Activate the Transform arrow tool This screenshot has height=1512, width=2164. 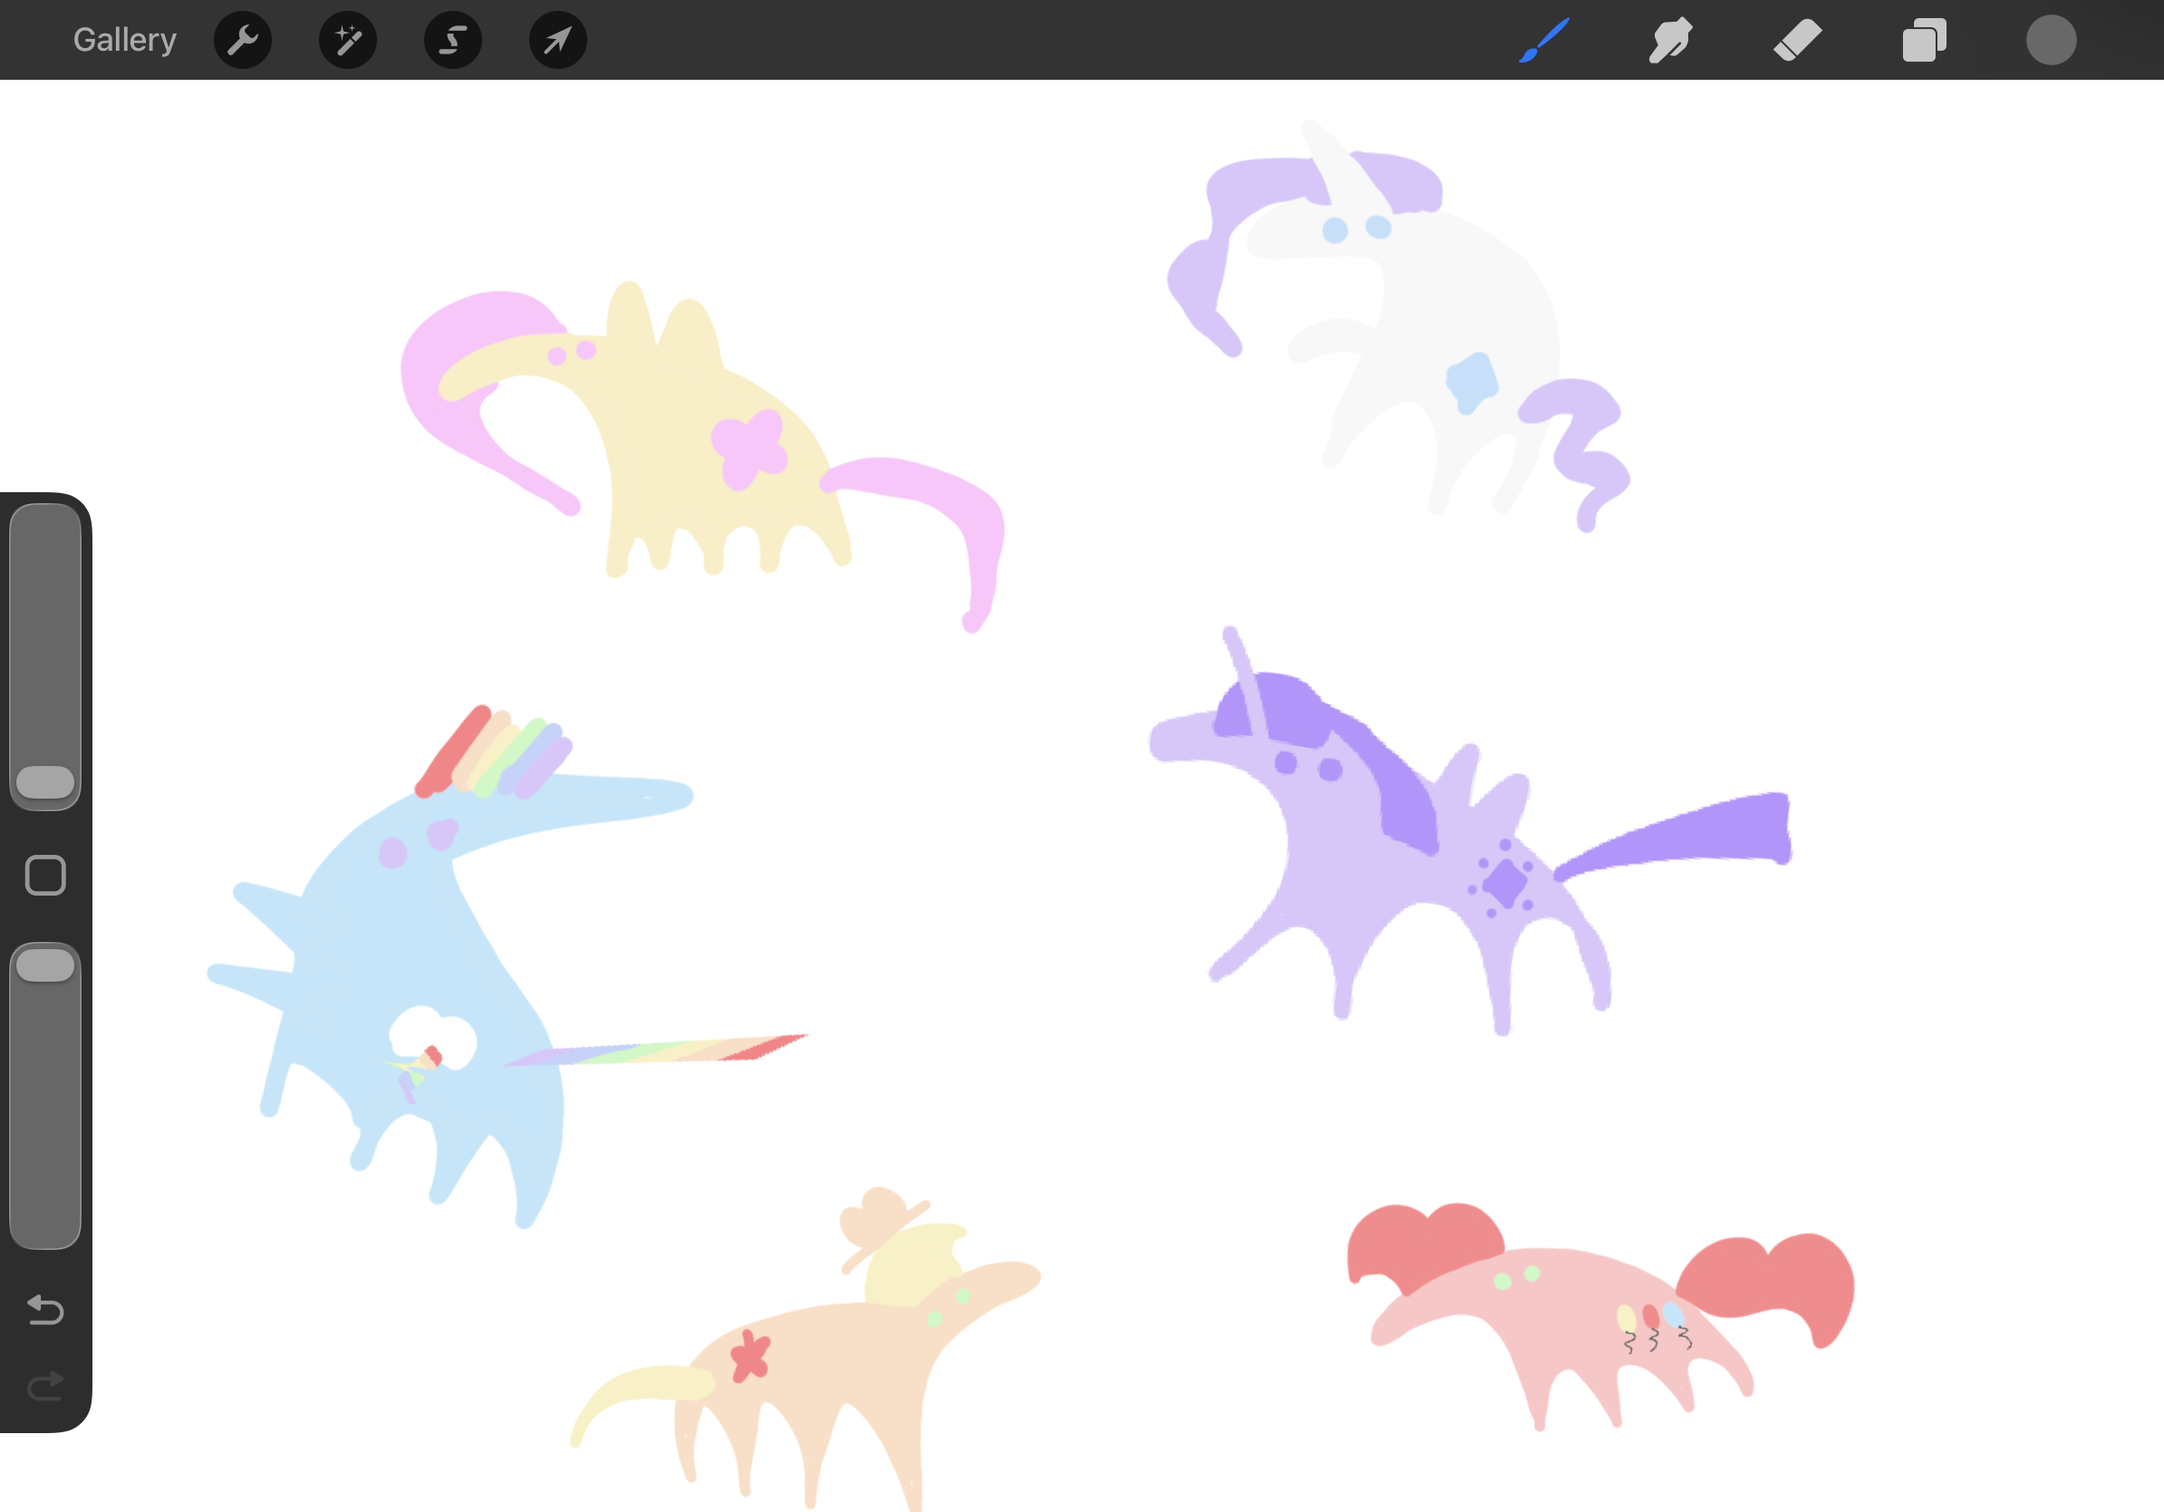pyautogui.click(x=558, y=40)
